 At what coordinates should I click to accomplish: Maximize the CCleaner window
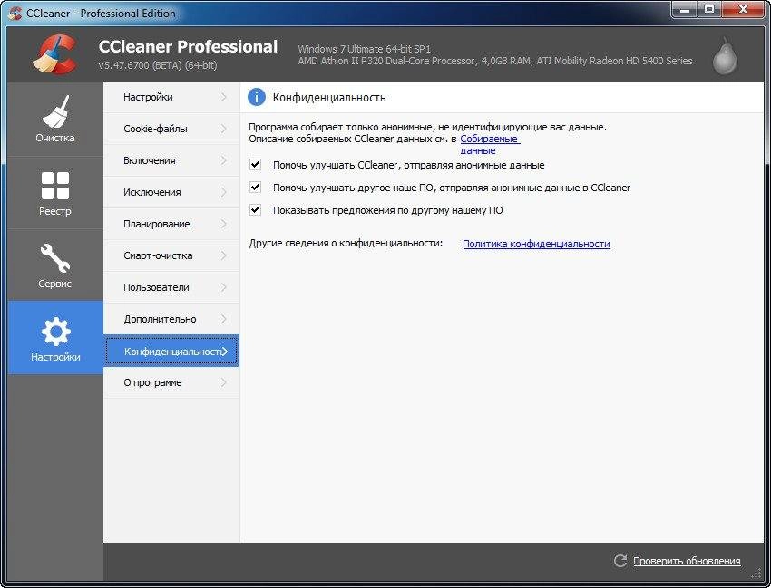(x=709, y=9)
